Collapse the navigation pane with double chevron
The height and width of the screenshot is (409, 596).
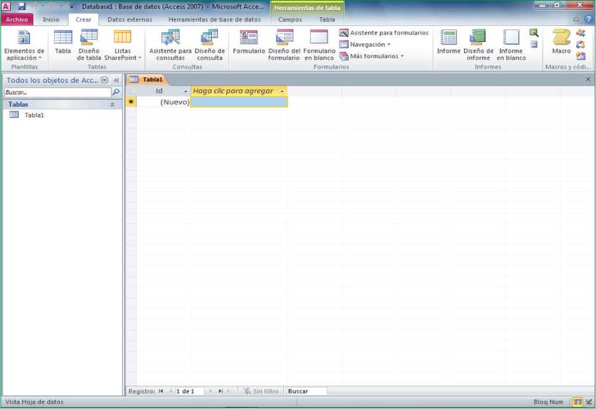point(116,80)
